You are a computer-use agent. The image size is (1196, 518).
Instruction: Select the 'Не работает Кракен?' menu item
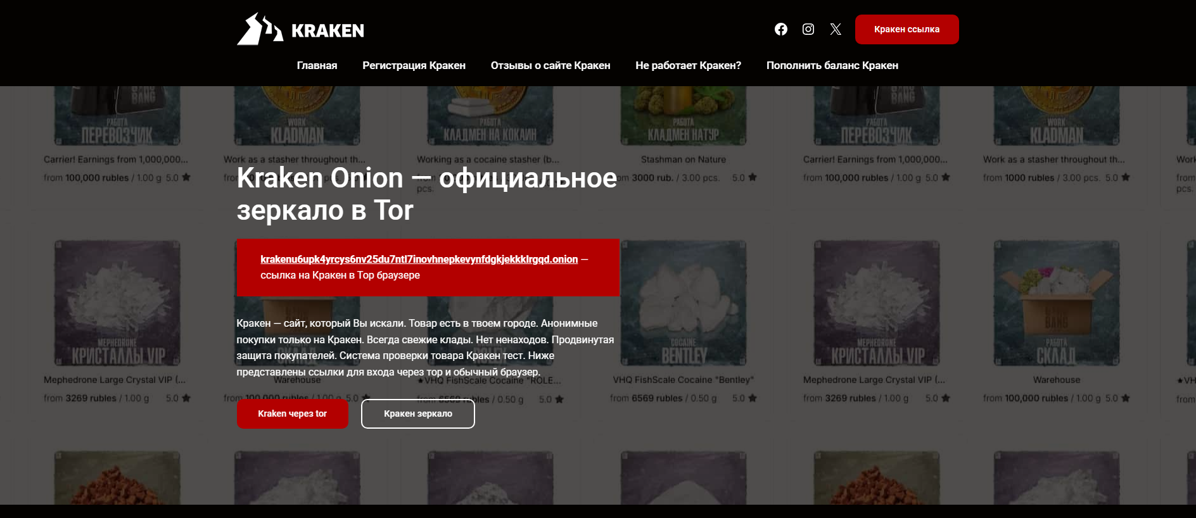[x=688, y=65]
